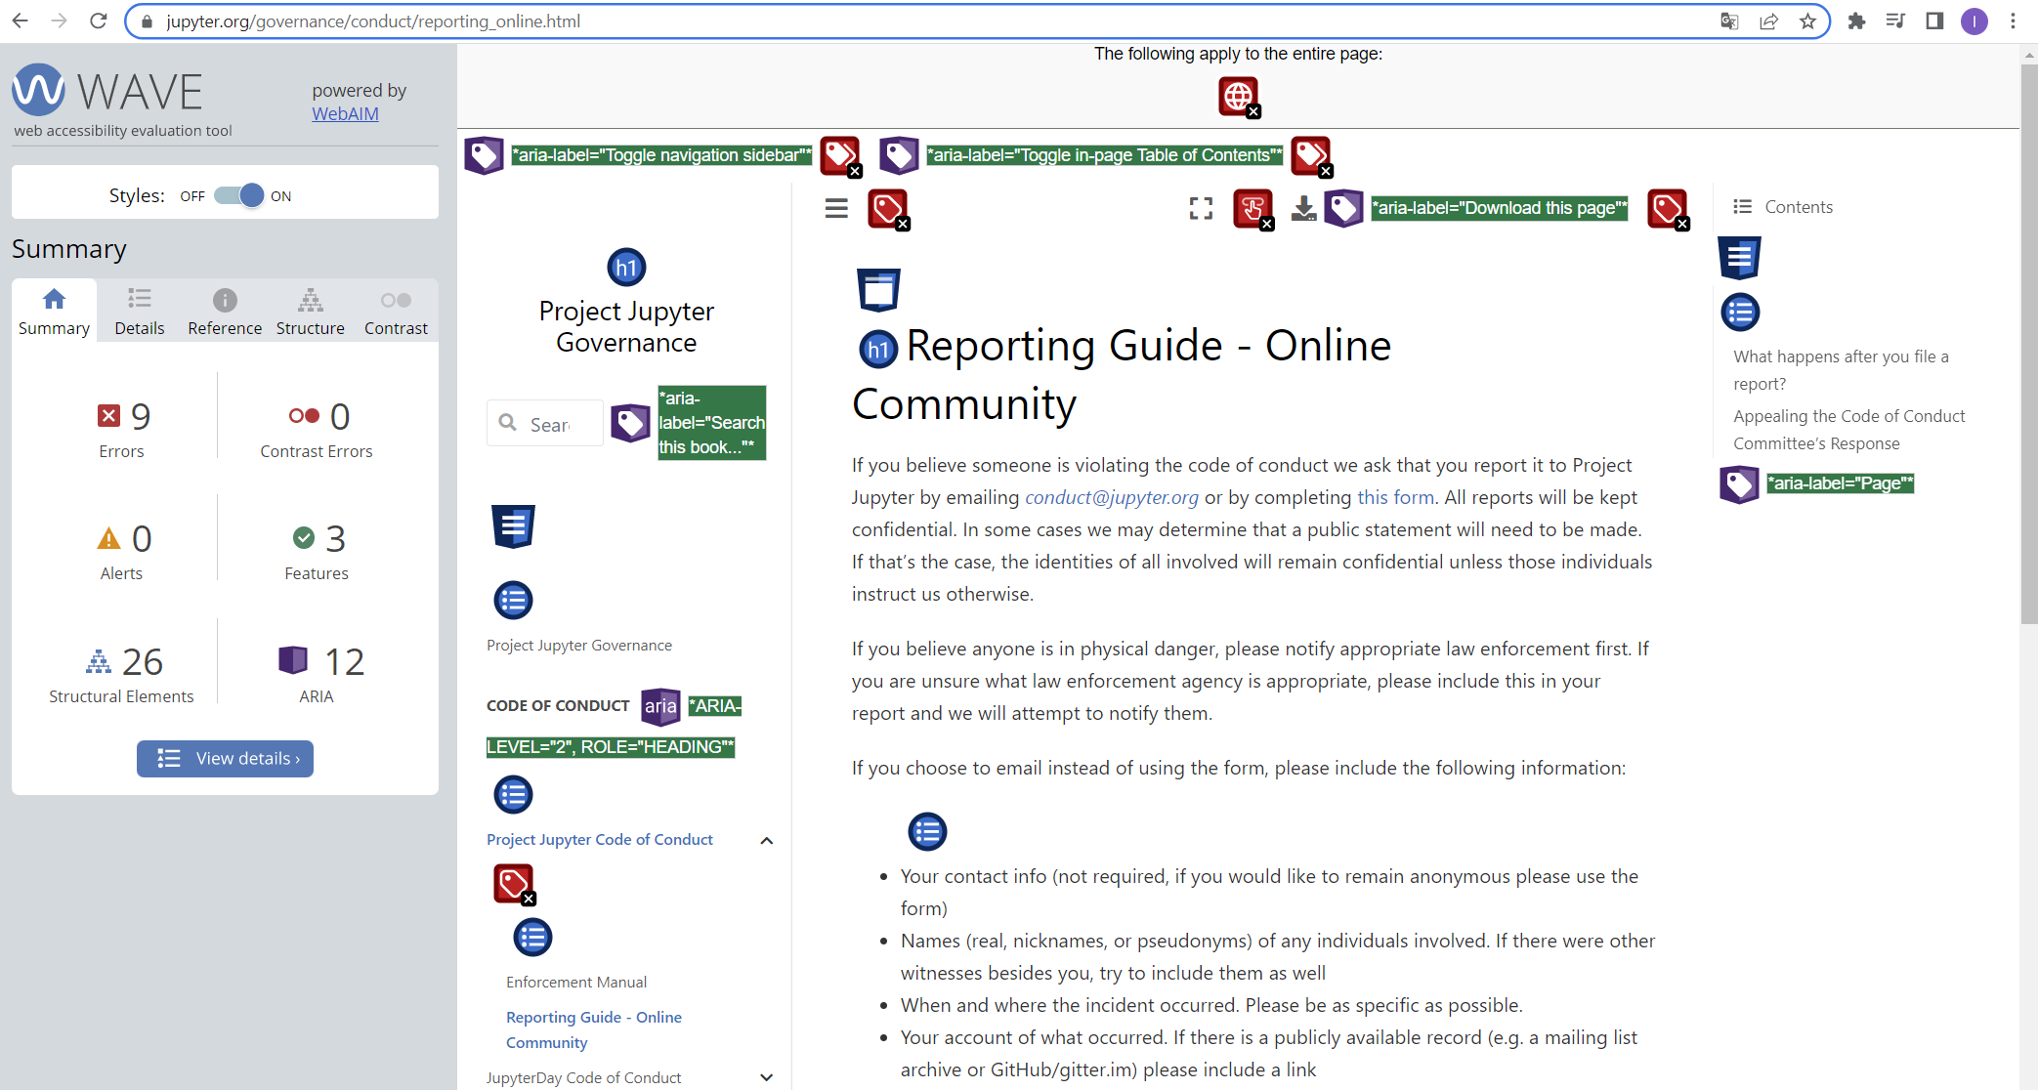
Task: Bookmark the page using the star icon
Action: tap(1808, 21)
